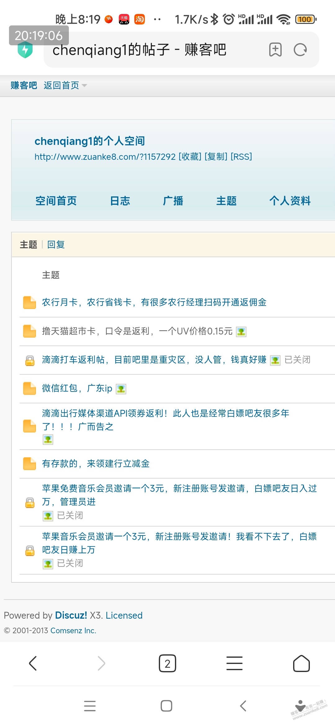Open the tab switcher showing 2 tabs
335x726 pixels.
pyautogui.click(x=167, y=663)
